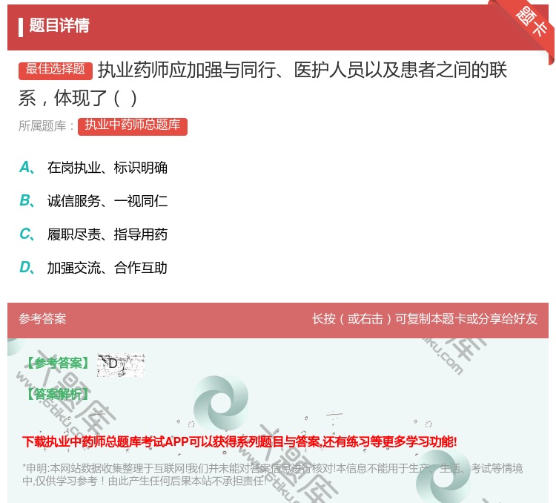Select option D 加强交流、合作互助
The height and width of the screenshot is (503, 556).
[x=93, y=268]
